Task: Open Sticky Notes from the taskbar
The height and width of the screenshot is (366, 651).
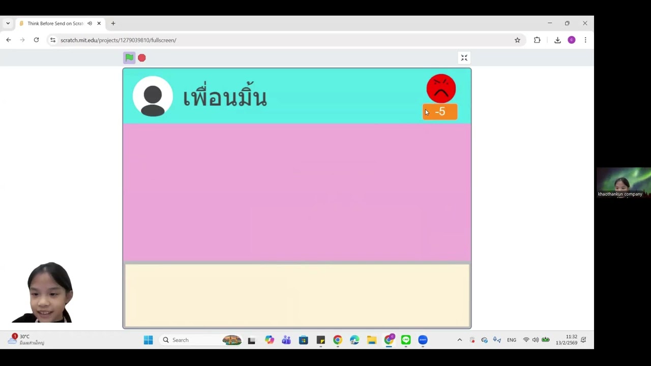Action: (320, 340)
